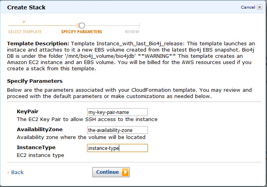Focus the AvailabilityZone text box
Image resolution: width=267 pixels, height=187 pixels.
pyautogui.click(x=117, y=130)
